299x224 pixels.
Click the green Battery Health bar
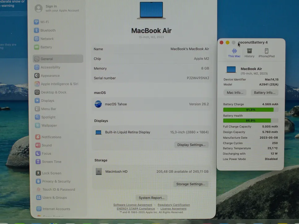pos(247,121)
